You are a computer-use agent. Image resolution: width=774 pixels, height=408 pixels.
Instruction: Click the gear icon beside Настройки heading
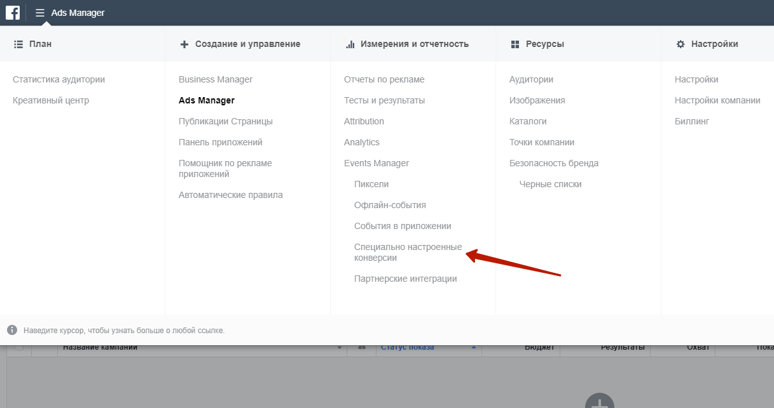(681, 44)
